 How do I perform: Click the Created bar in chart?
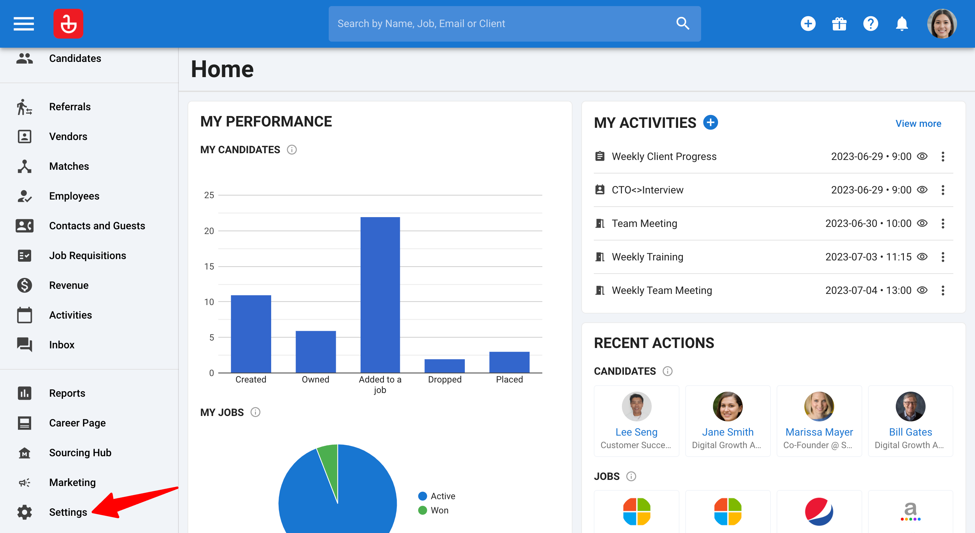(251, 334)
